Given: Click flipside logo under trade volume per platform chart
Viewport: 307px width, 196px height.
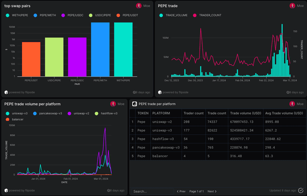Looking at the screenshot, I should pyautogui.click(x=6, y=191).
